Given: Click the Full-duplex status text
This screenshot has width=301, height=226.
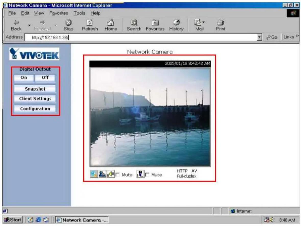Looking at the screenshot, I should [x=187, y=176].
